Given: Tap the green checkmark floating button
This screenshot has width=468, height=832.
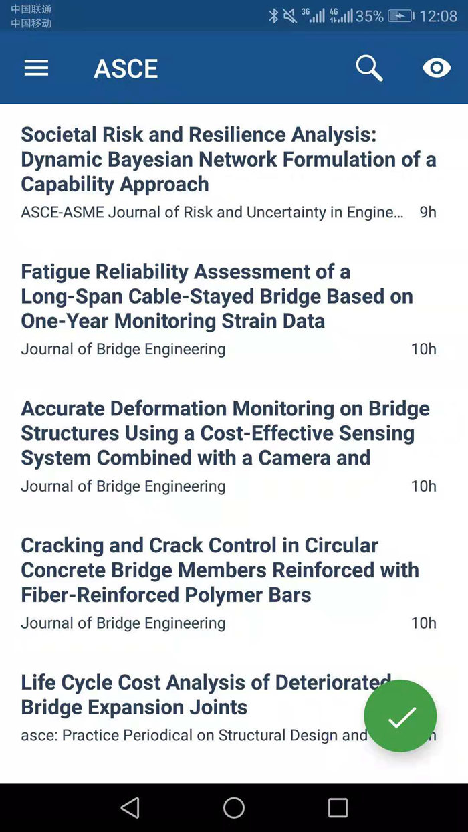Looking at the screenshot, I should [x=400, y=716].
